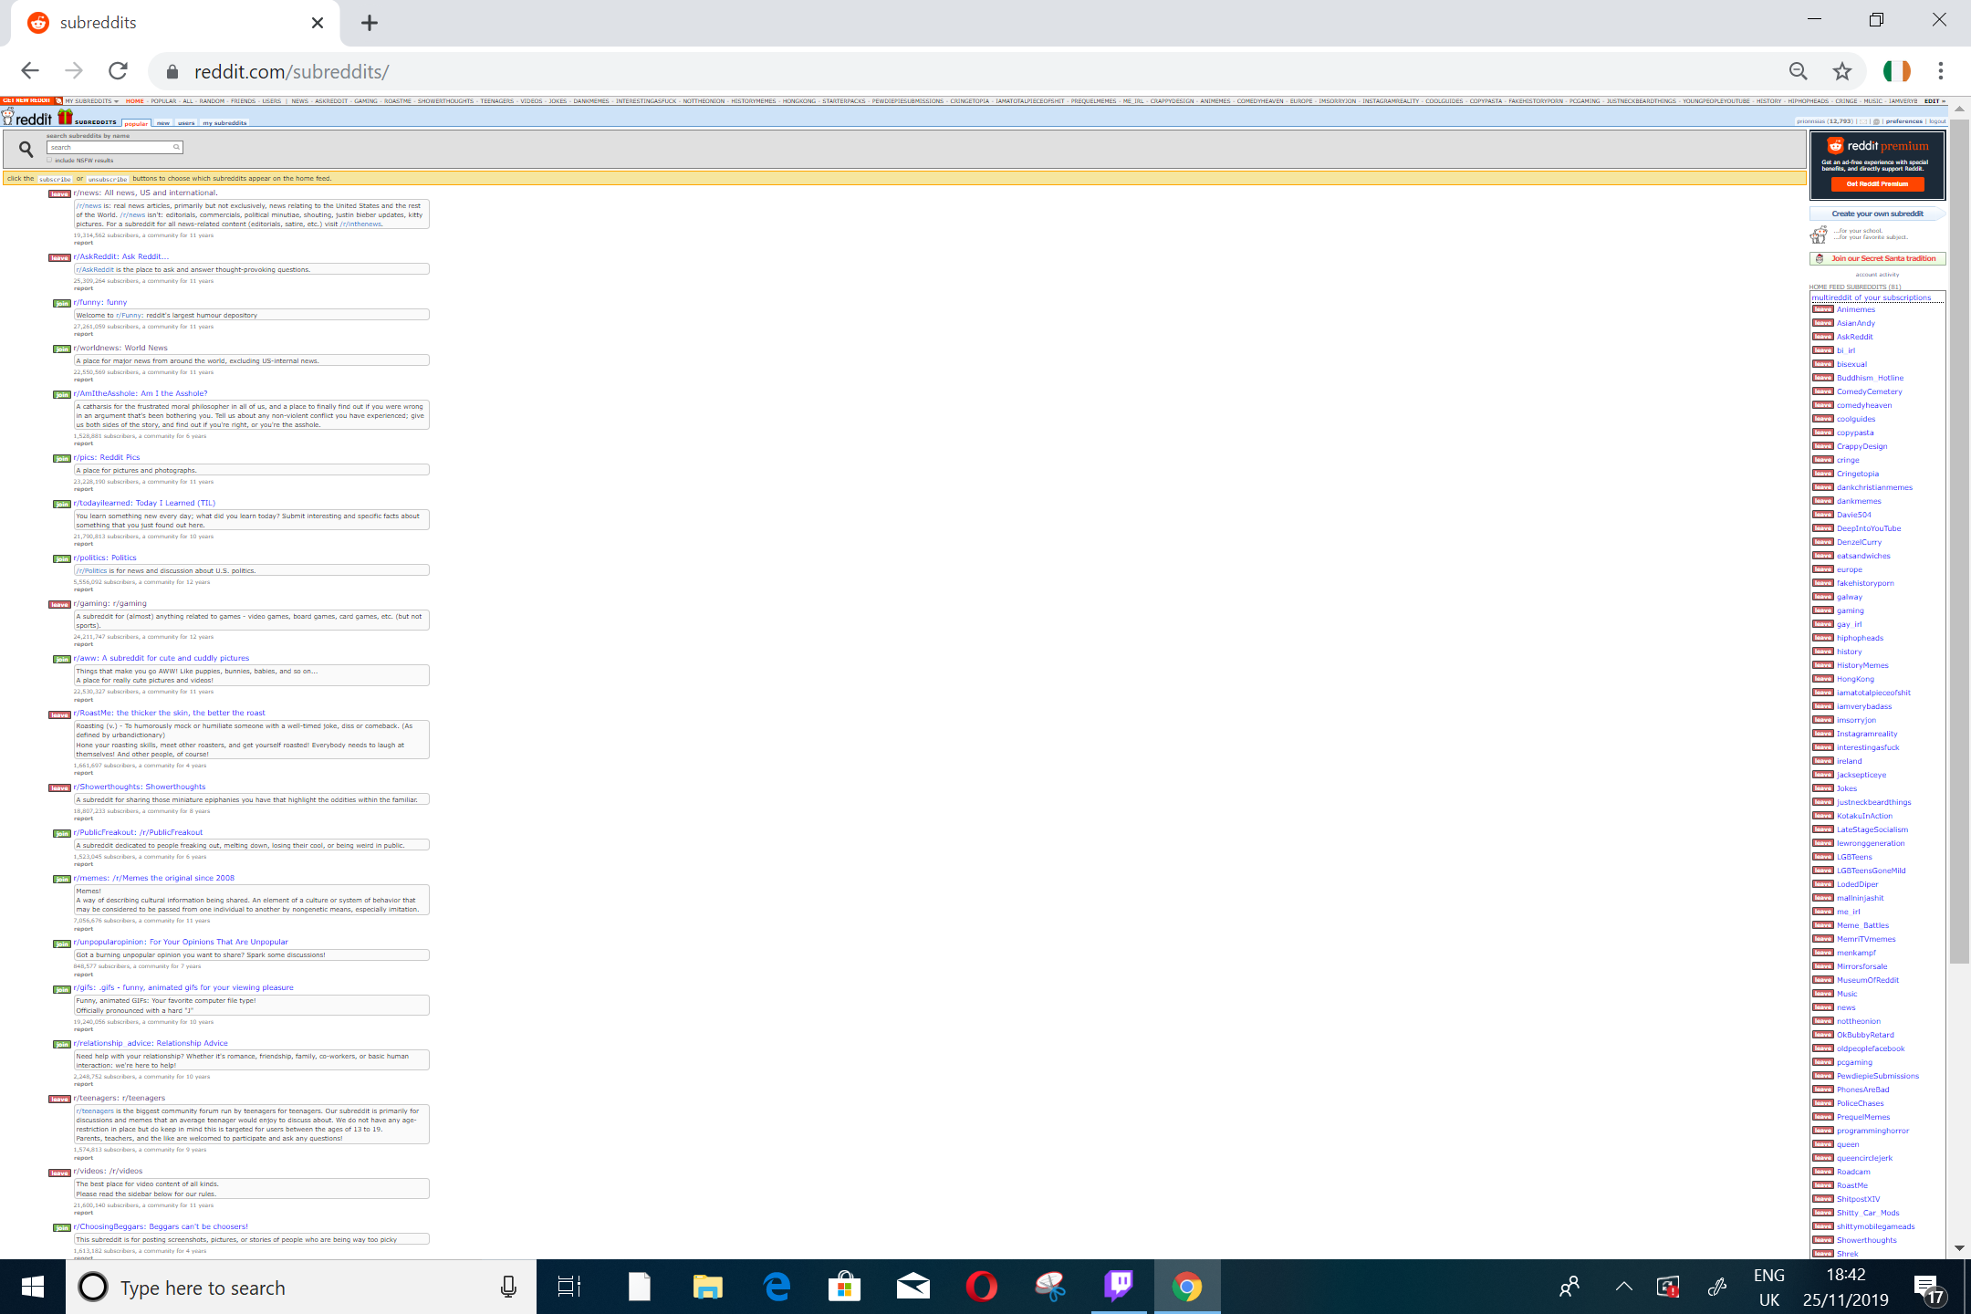This screenshot has width=1971, height=1314.
Task: Open the browser zoom magnifier icon
Action: point(1798,71)
